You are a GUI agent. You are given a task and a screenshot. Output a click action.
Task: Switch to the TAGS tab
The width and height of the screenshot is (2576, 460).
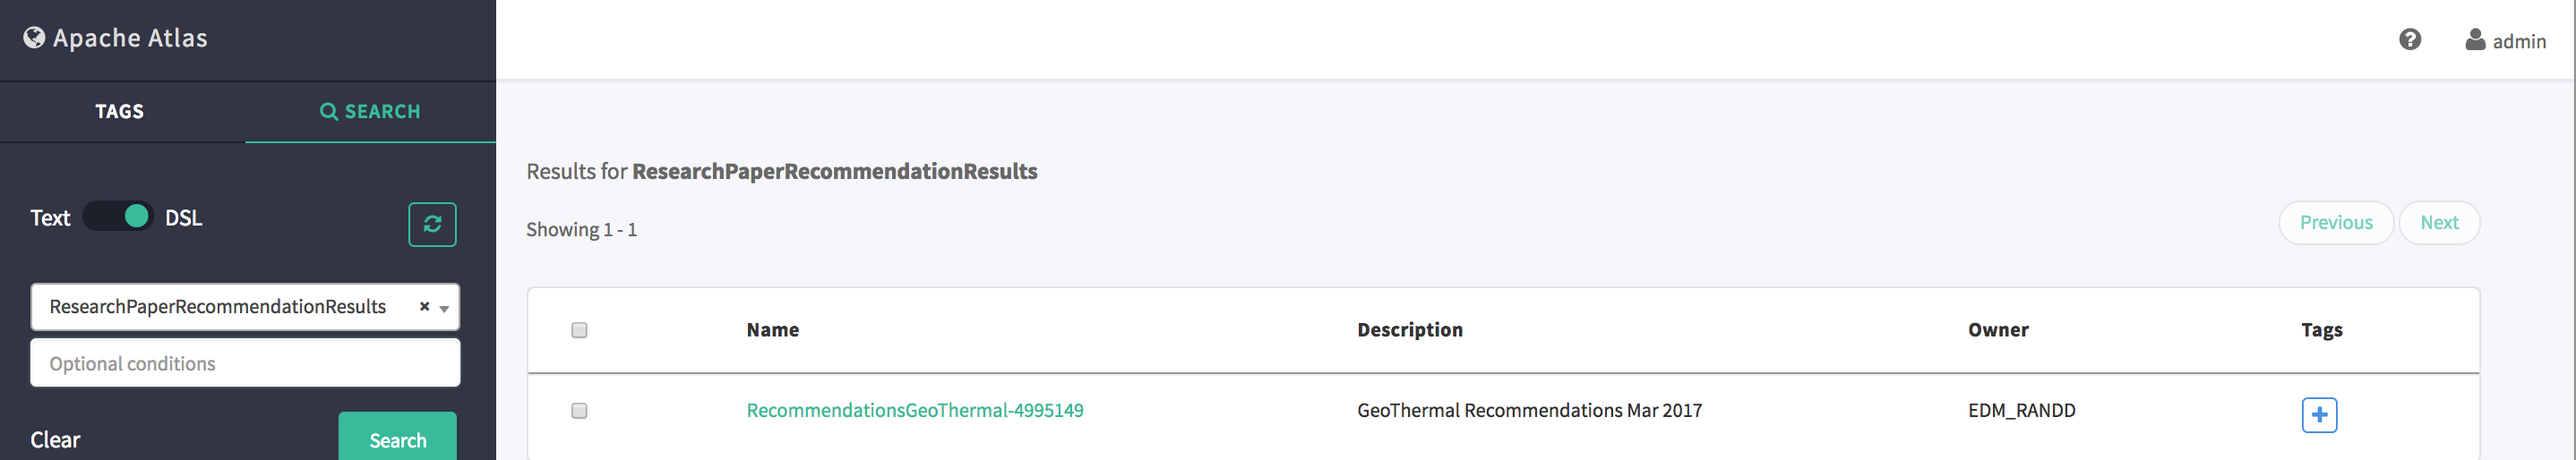[119, 112]
